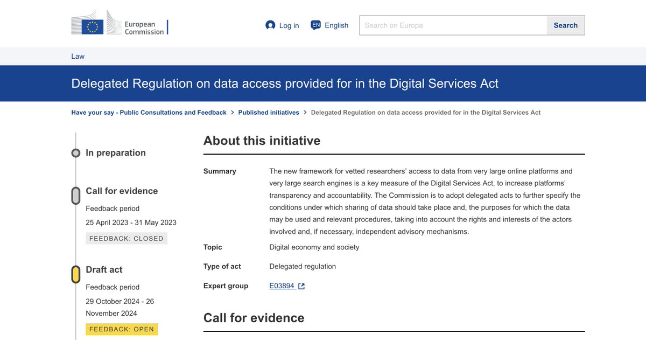Click the In preparation stage label
The height and width of the screenshot is (340, 646).
(x=116, y=153)
